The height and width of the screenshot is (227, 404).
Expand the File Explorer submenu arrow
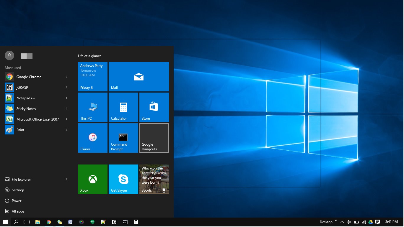coord(66,180)
